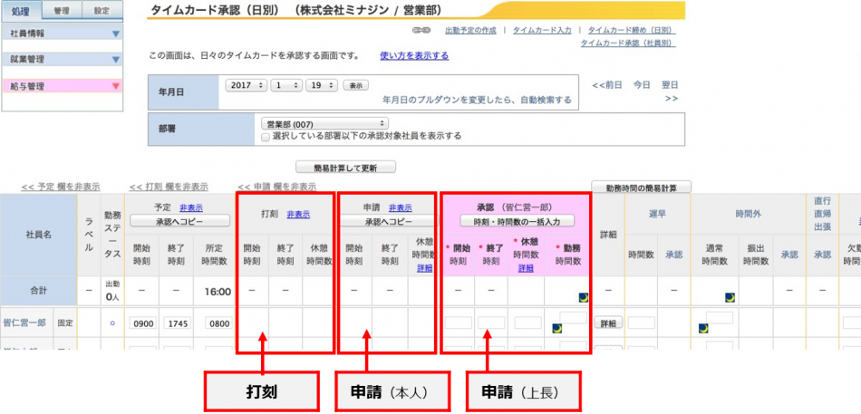Go to previous day with <<前日
The width and height of the screenshot is (861, 414).
click(x=606, y=85)
